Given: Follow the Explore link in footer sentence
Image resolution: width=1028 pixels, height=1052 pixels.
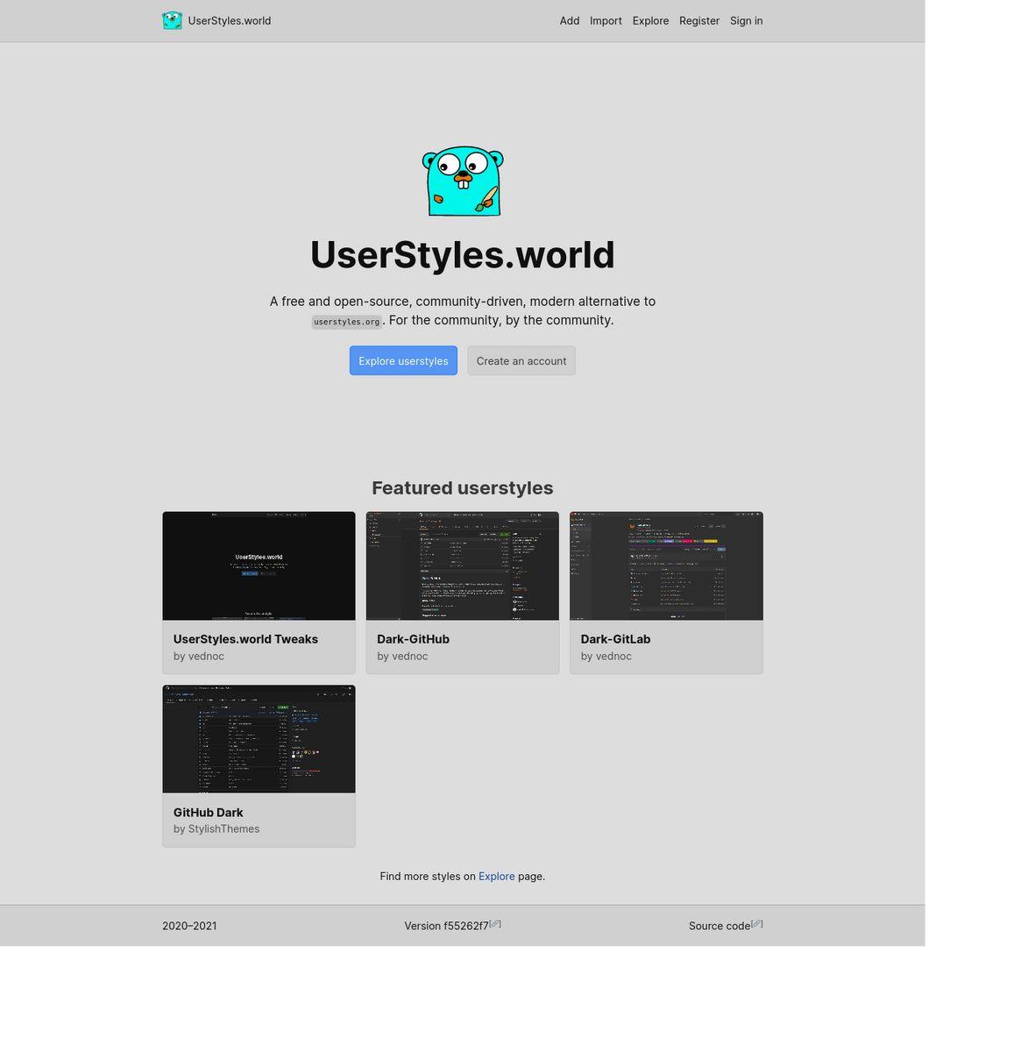Looking at the screenshot, I should 497,876.
